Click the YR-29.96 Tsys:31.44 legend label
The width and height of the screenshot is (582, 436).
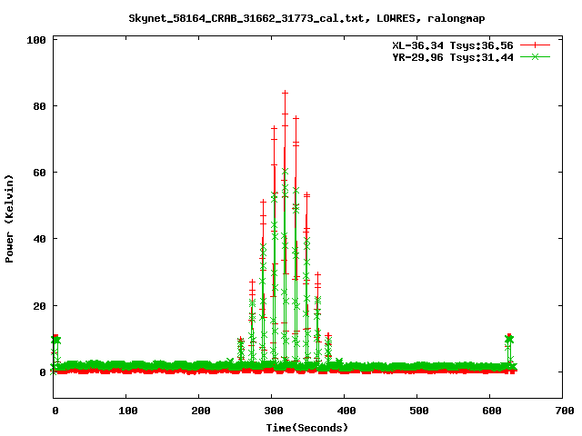pyautogui.click(x=453, y=57)
